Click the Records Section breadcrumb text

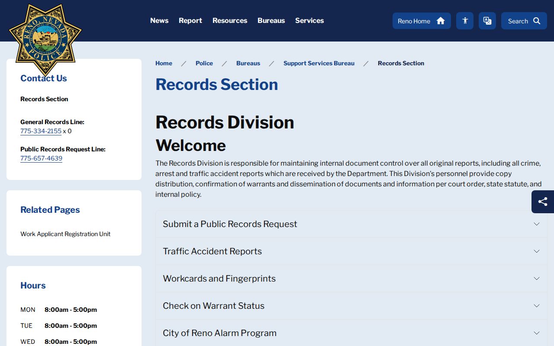(x=401, y=63)
